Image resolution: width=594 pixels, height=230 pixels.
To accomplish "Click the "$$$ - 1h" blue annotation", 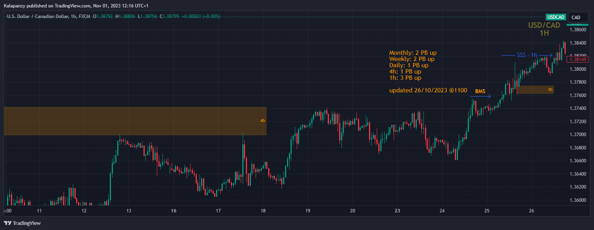I will click(x=527, y=55).
